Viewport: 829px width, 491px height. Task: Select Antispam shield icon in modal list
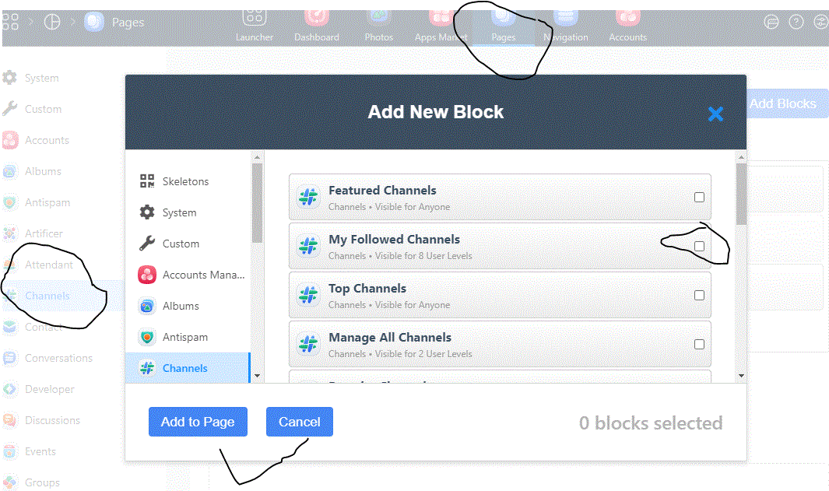coord(147,337)
